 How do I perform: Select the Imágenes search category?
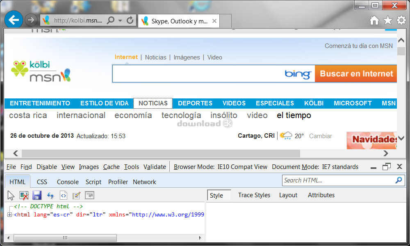187,57
